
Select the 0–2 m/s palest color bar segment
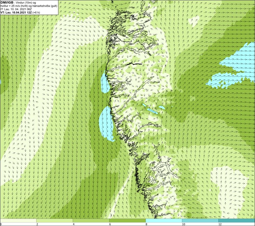pyautogui.click(x=18, y=220)
